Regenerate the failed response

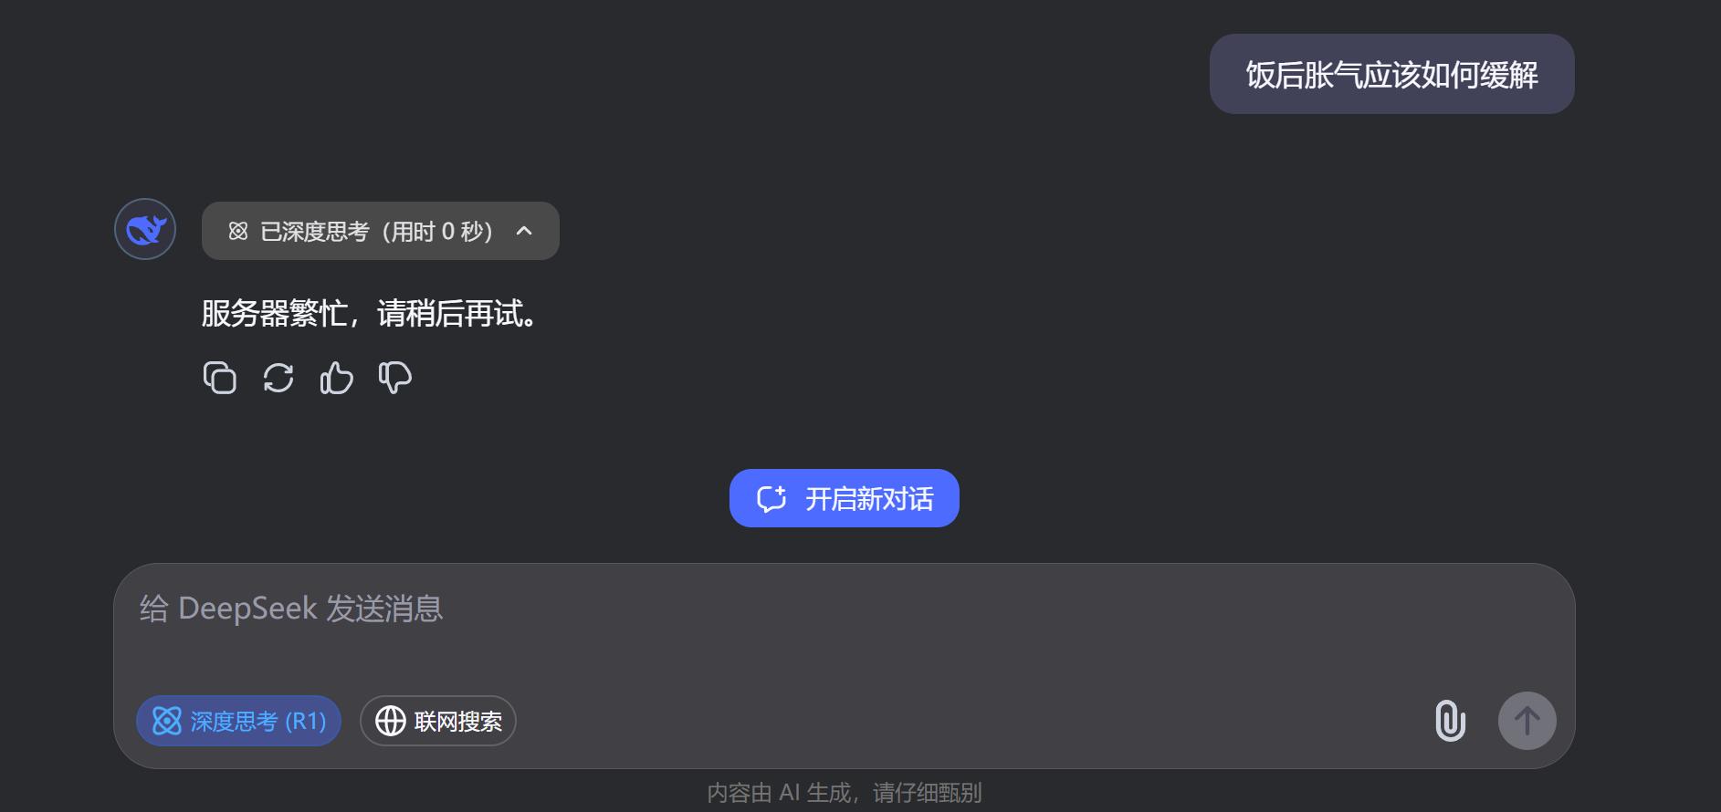278,378
